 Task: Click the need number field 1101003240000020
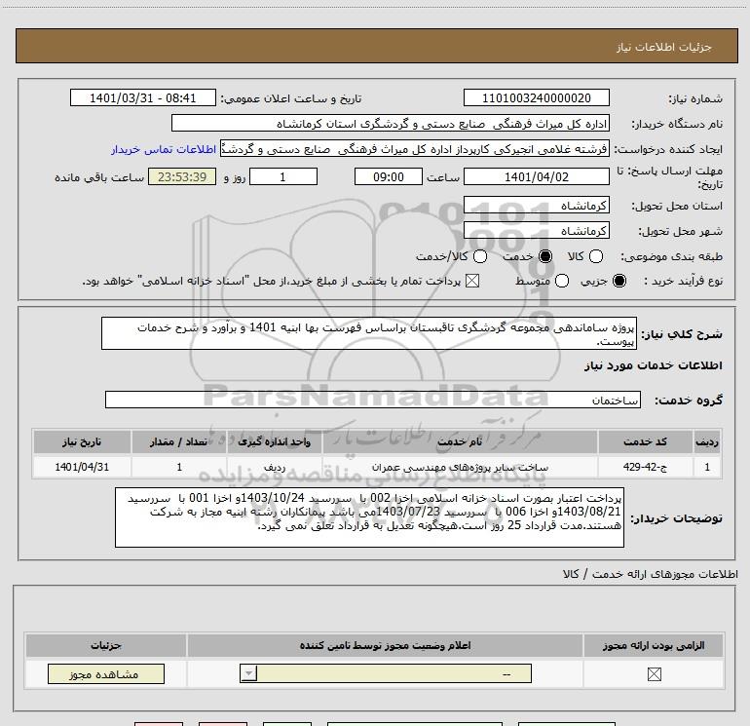tap(536, 98)
